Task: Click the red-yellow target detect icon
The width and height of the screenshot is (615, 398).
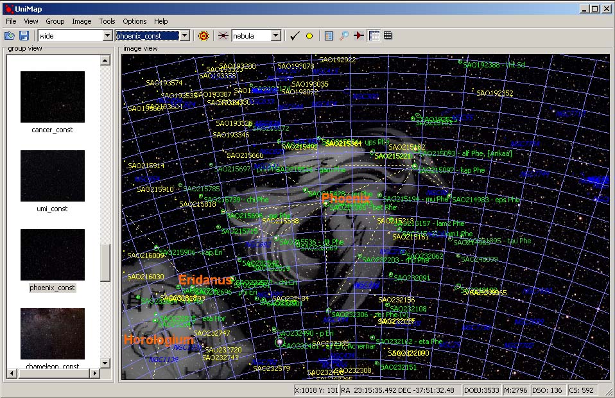Action: pyautogui.click(x=203, y=36)
